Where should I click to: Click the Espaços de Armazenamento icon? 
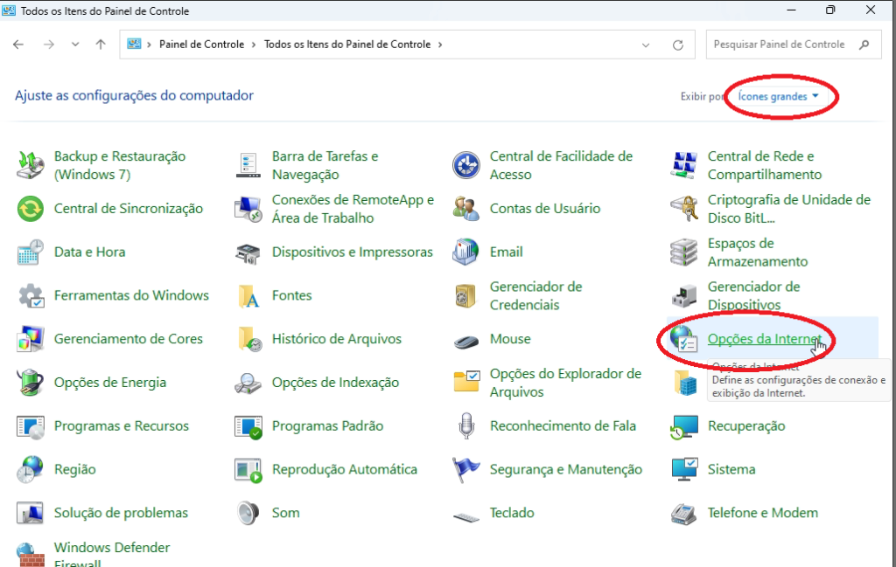684,252
